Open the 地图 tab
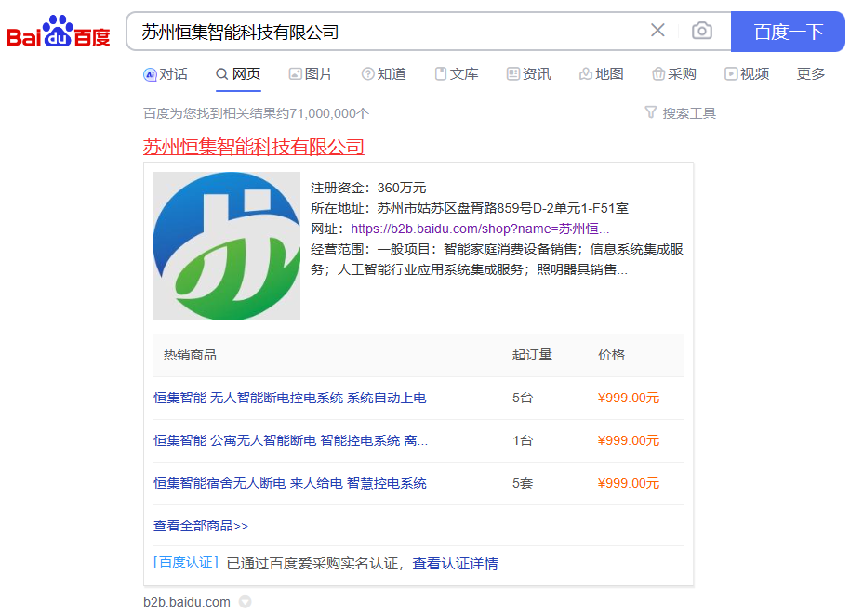Viewport: 850px width, 614px height. pos(601,74)
